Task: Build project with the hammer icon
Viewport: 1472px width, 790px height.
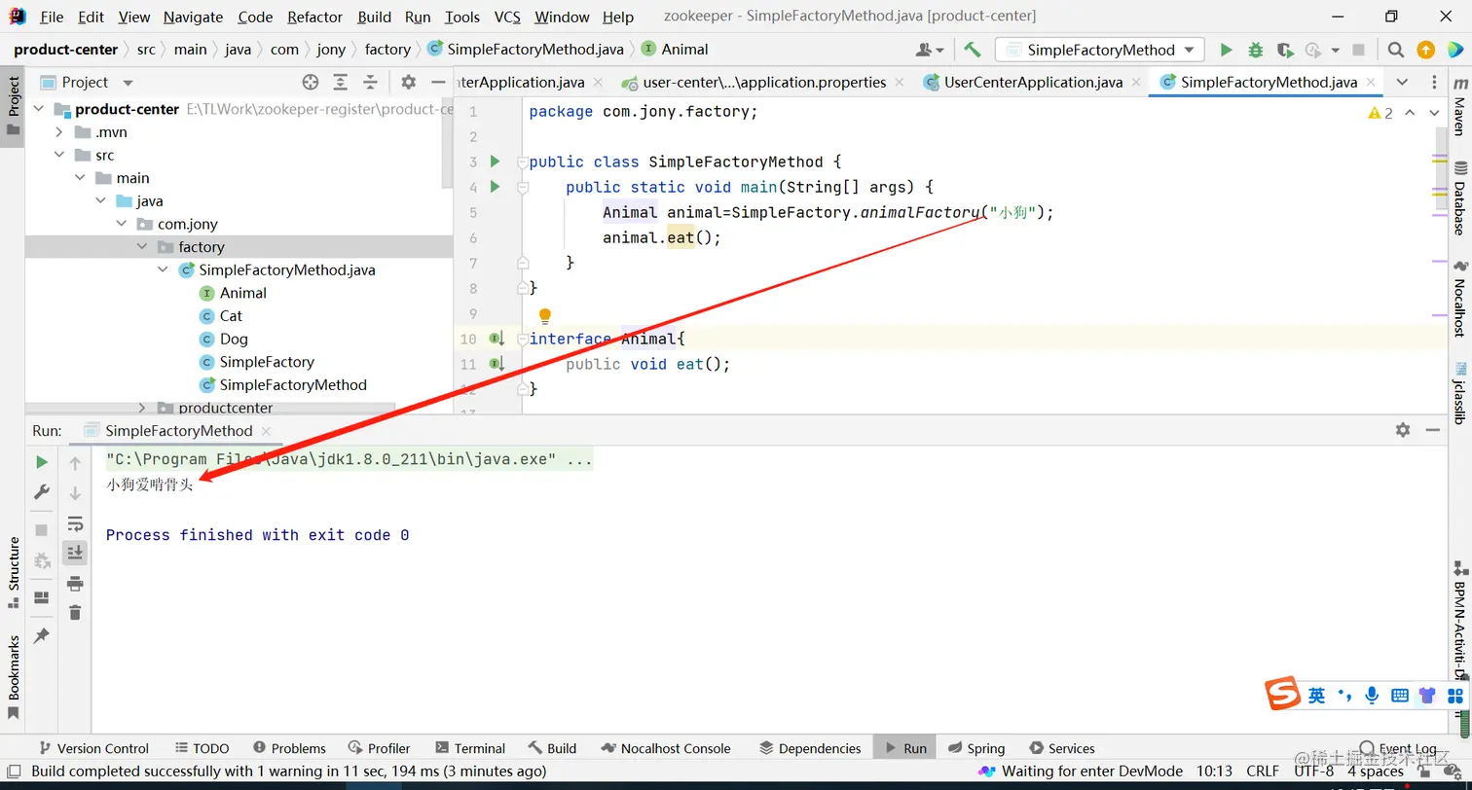Action: click(x=972, y=50)
